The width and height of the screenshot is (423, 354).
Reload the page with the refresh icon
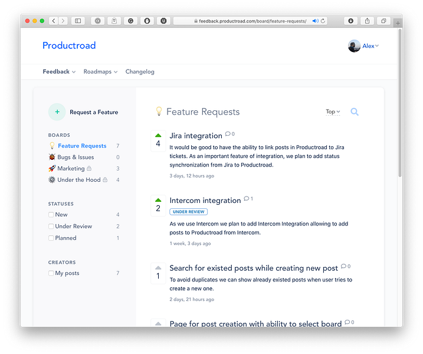tap(323, 21)
